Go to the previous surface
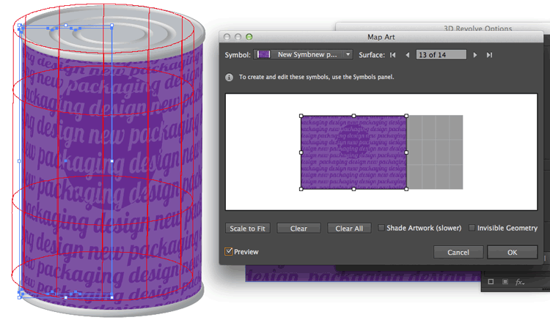 coord(407,55)
